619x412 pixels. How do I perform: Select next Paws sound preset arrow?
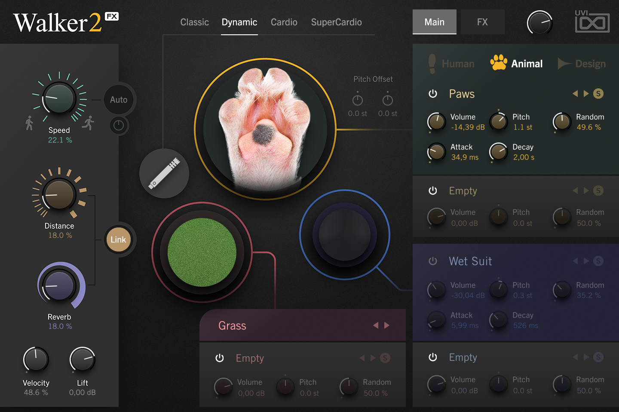pyautogui.click(x=586, y=94)
